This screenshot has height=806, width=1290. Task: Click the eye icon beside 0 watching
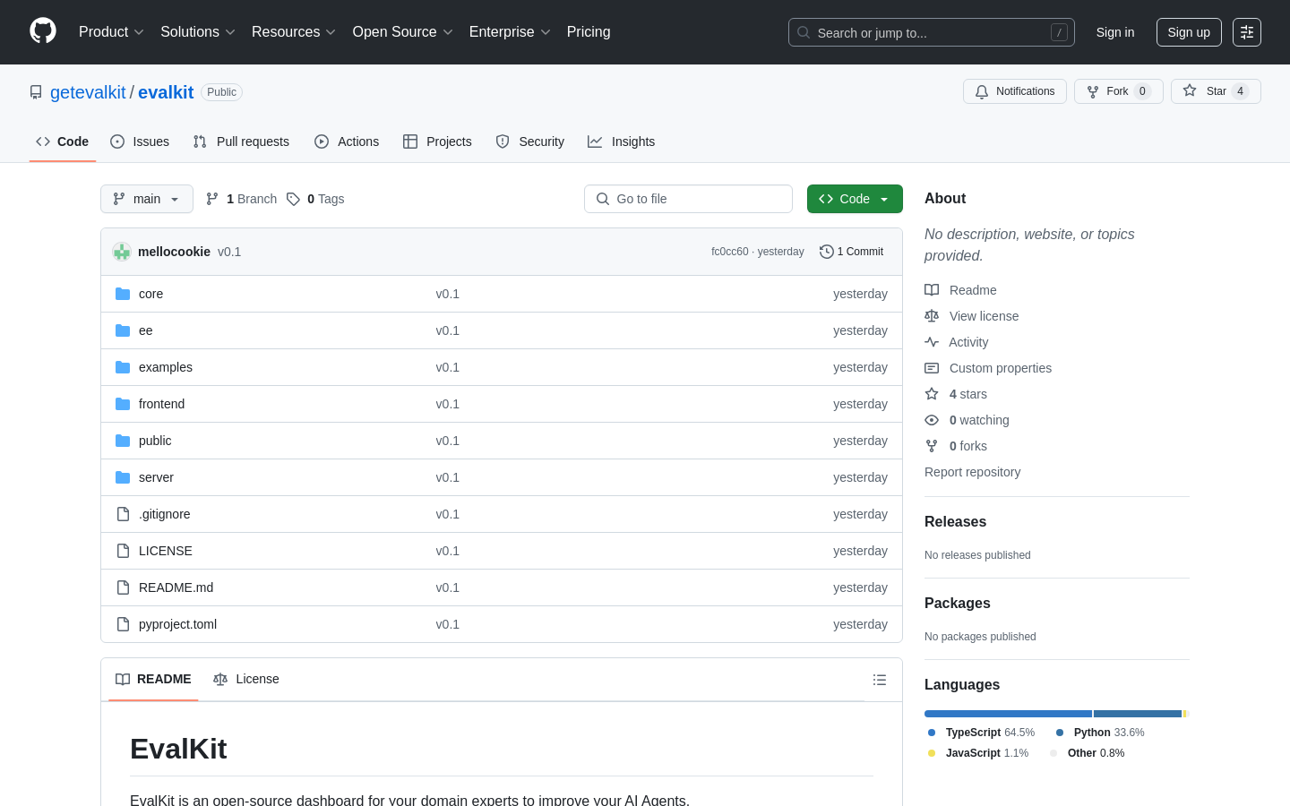932,420
